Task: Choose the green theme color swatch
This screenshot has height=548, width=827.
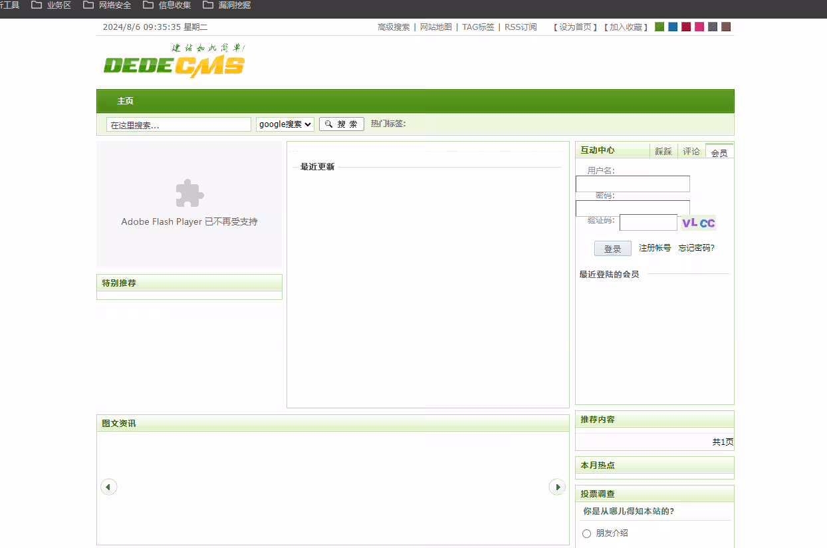Action: tap(659, 27)
